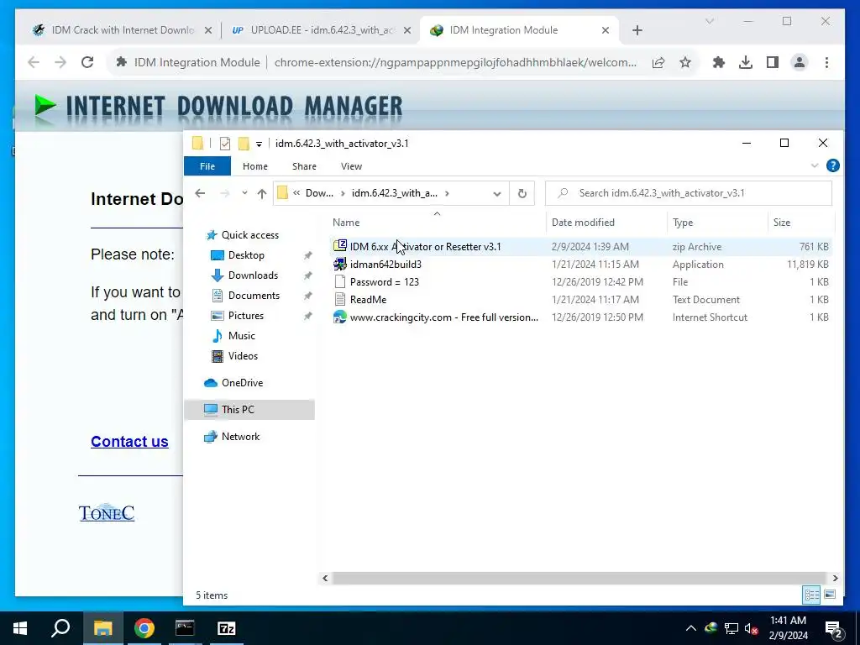This screenshot has width=860, height=645.
Task: Expand the Explorer ribbon chevron
Action: click(815, 165)
